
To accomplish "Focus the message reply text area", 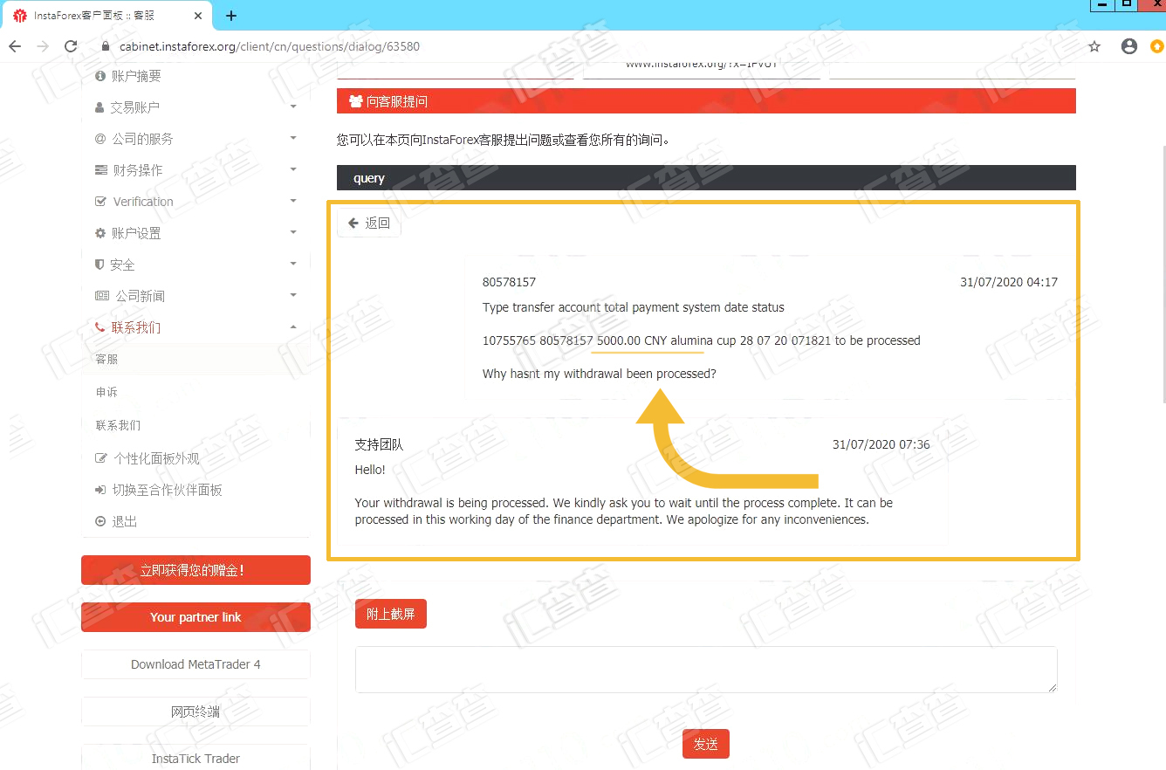I will click(706, 670).
